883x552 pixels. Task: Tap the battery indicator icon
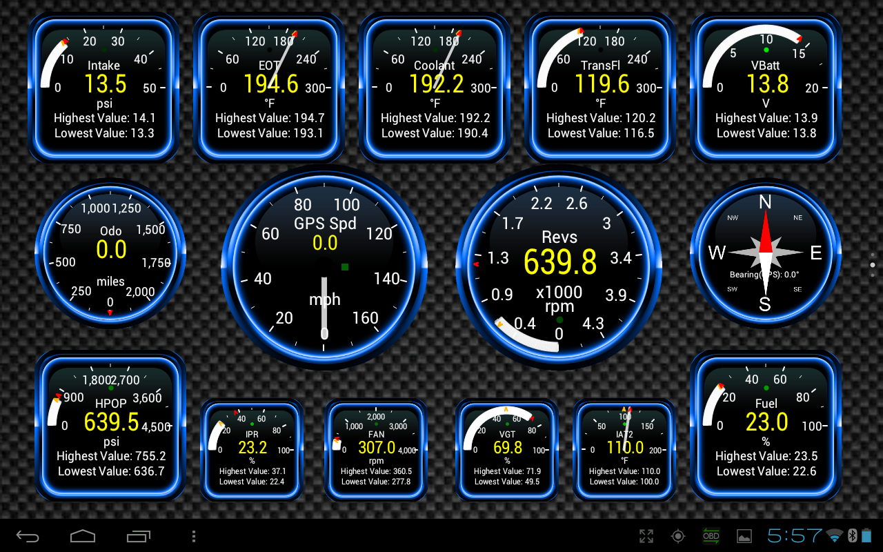pyautogui.click(x=868, y=536)
